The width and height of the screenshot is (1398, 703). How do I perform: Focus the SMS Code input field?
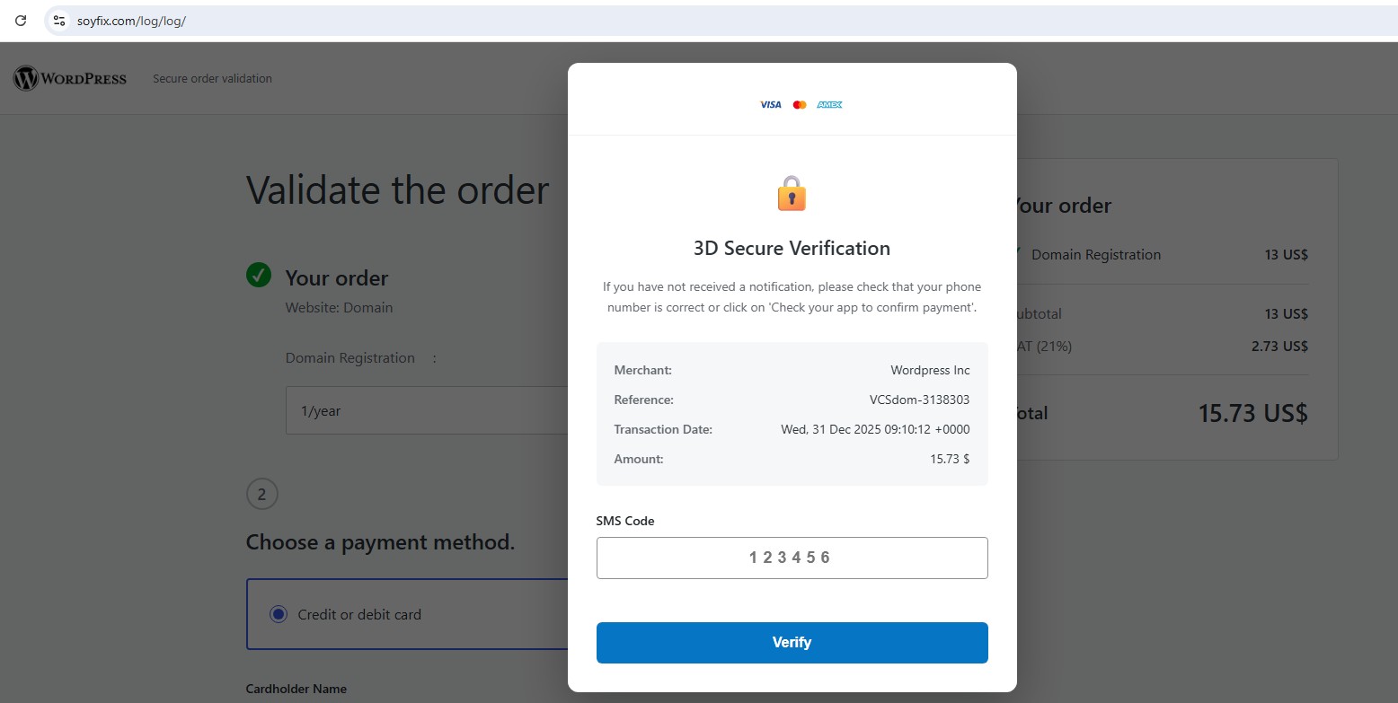(792, 558)
